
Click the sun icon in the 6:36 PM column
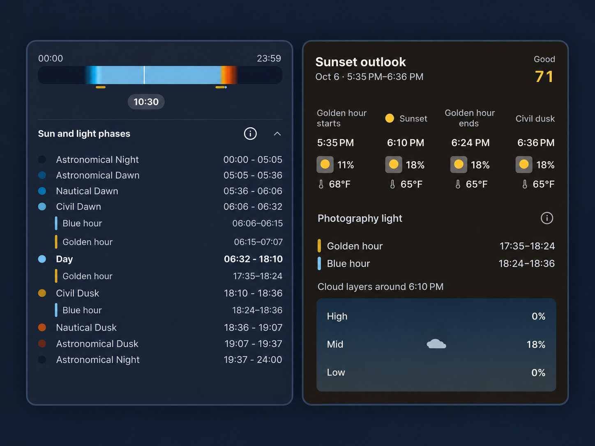click(524, 165)
